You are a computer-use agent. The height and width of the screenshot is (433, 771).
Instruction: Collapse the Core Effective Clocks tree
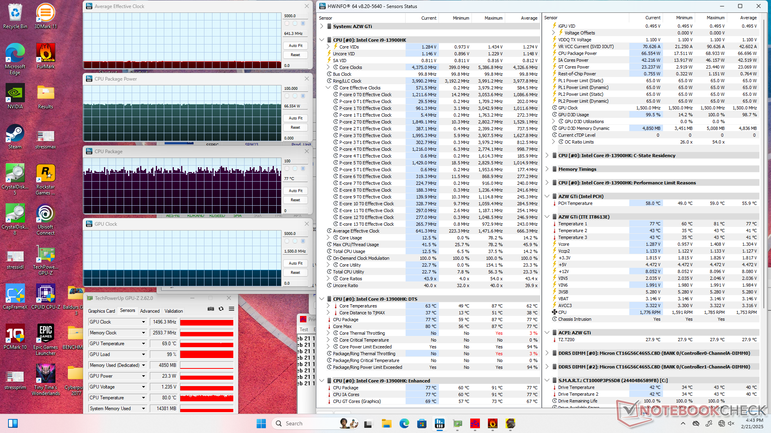coord(328,88)
